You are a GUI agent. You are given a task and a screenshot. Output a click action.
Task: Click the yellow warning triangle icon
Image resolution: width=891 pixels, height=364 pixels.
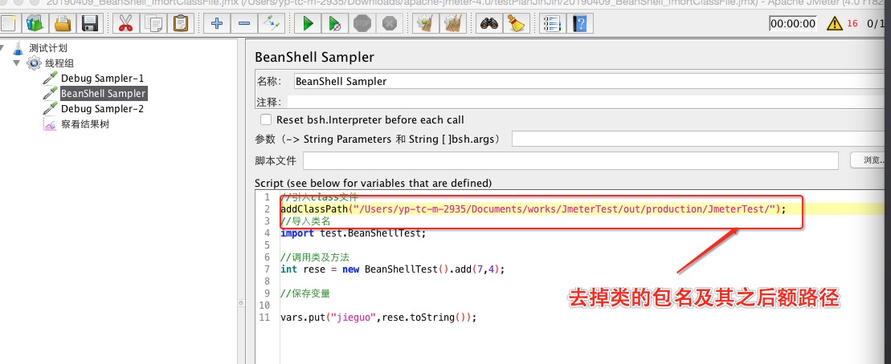tap(834, 23)
